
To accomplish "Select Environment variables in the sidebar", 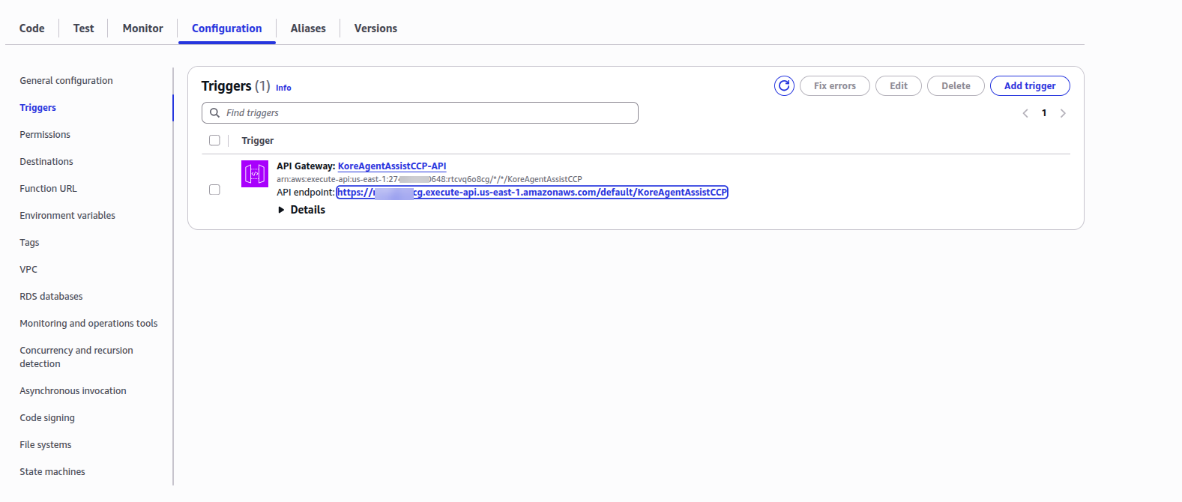I will 67,216.
